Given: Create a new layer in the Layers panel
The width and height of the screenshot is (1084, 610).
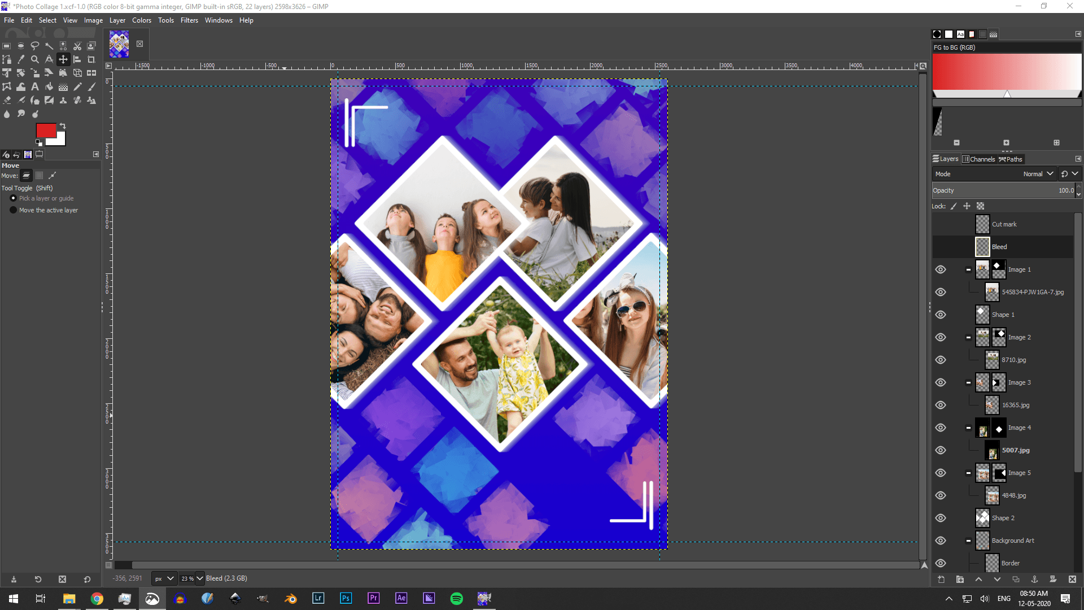Looking at the screenshot, I should tap(941, 579).
